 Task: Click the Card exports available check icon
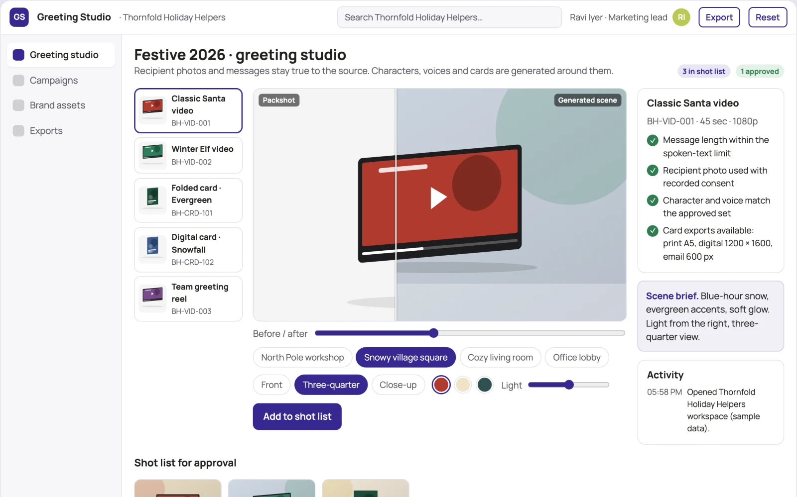[653, 231]
